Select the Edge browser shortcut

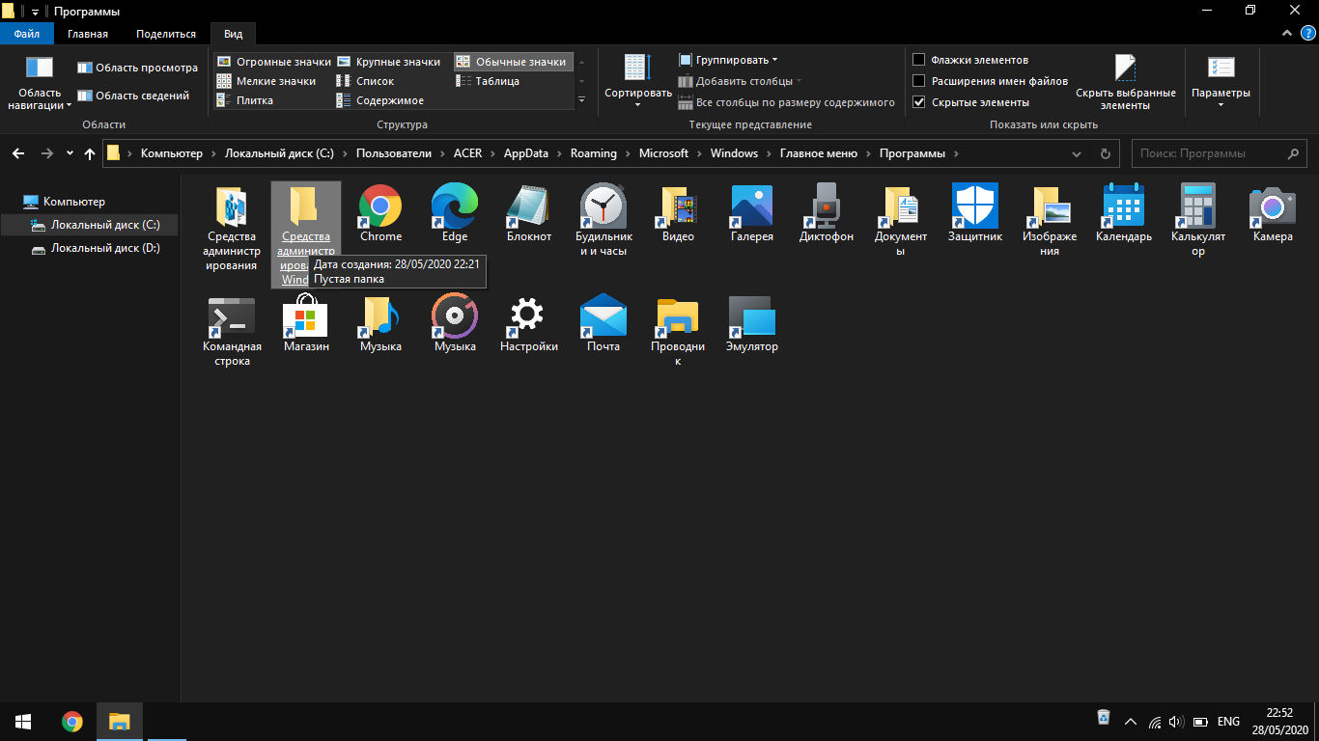(454, 213)
